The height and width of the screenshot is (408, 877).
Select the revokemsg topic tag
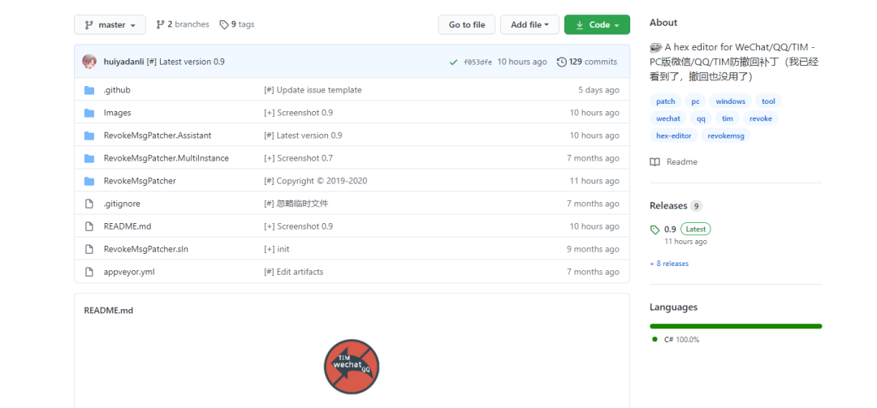726,135
